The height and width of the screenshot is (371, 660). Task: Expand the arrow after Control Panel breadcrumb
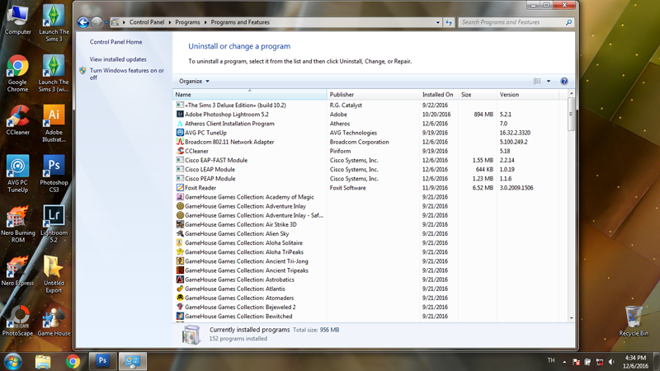tap(170, 22)
